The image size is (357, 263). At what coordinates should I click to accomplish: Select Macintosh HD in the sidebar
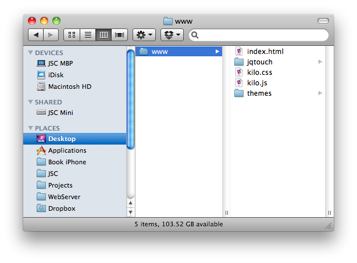pyautogui.click(x=69, y=87)
